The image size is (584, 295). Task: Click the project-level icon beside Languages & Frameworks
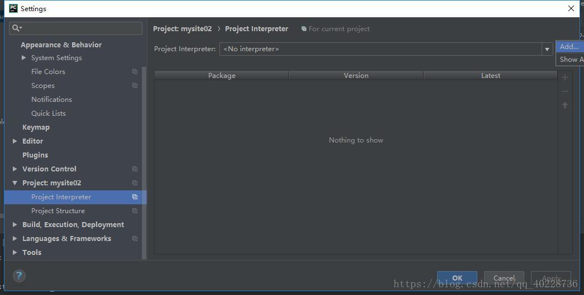[135, 239]
